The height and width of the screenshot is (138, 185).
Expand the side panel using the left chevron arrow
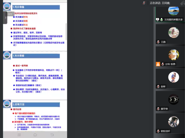[5, 18]
